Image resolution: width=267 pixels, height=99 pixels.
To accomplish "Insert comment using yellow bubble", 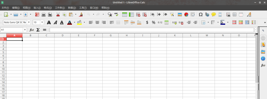I will pyautogui.click(x=214, y=15).
